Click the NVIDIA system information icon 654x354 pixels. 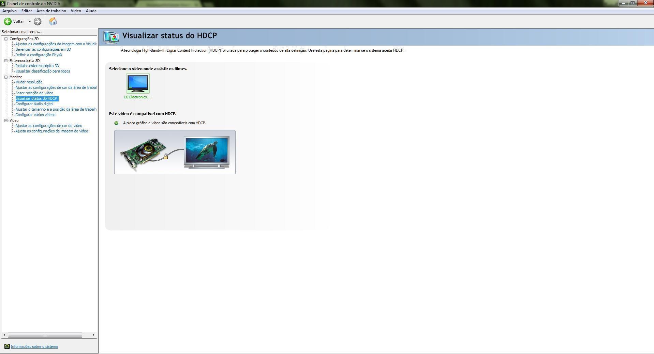[7, 347]
